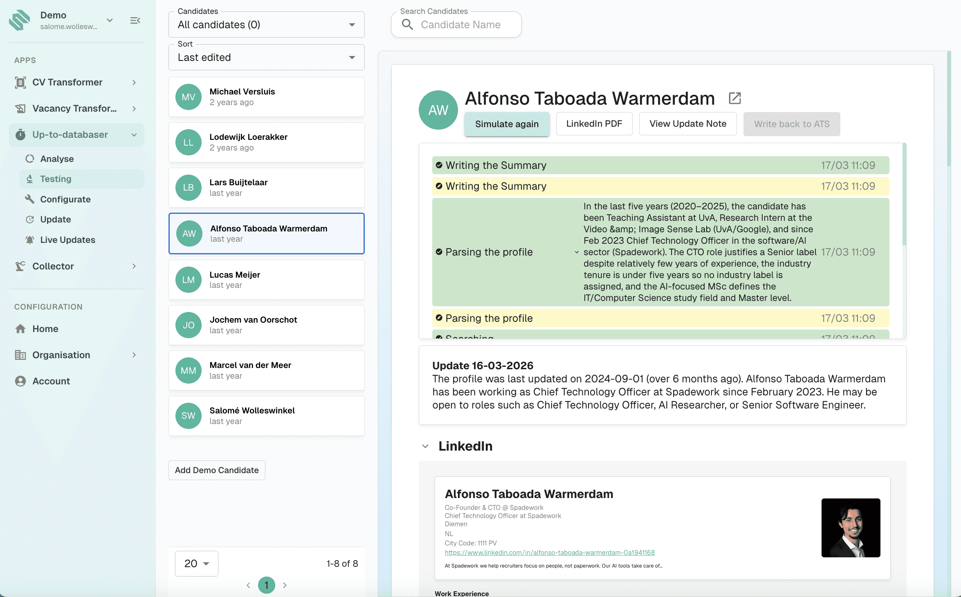961x597 pixels.
Task: Select the MV avatar of Michael Versluis
Action: pos(188,97)
